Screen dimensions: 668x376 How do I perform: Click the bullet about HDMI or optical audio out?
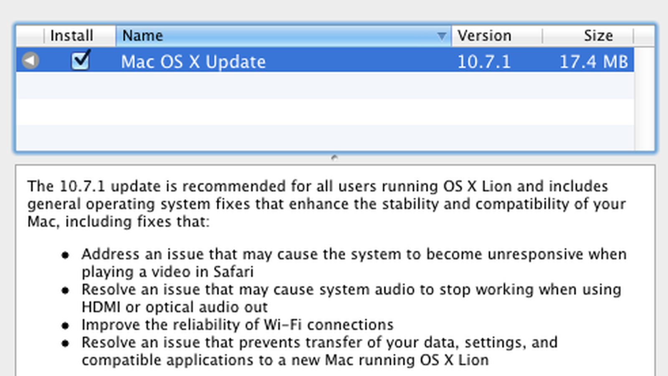pyautogui.click(x=351, y=298)
